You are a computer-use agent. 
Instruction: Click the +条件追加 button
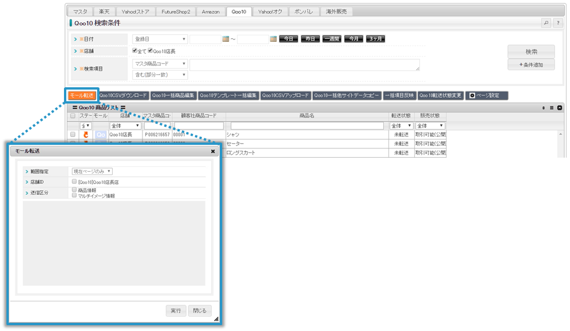(x=531, y=65)
